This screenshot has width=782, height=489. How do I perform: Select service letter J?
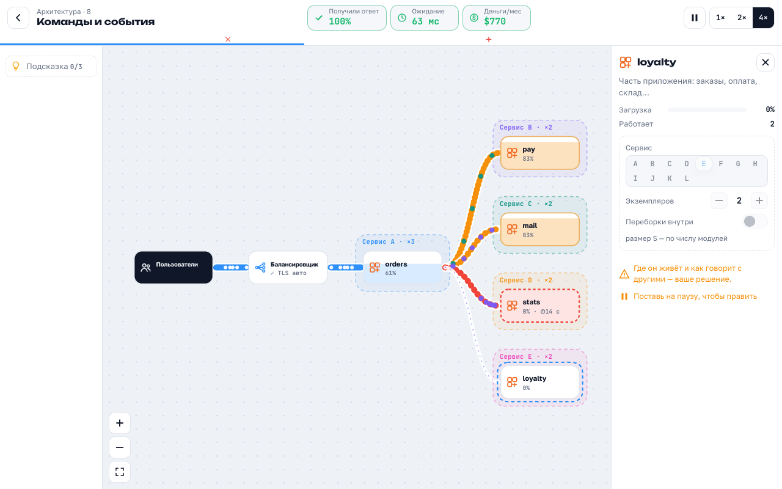coord(652,178)
